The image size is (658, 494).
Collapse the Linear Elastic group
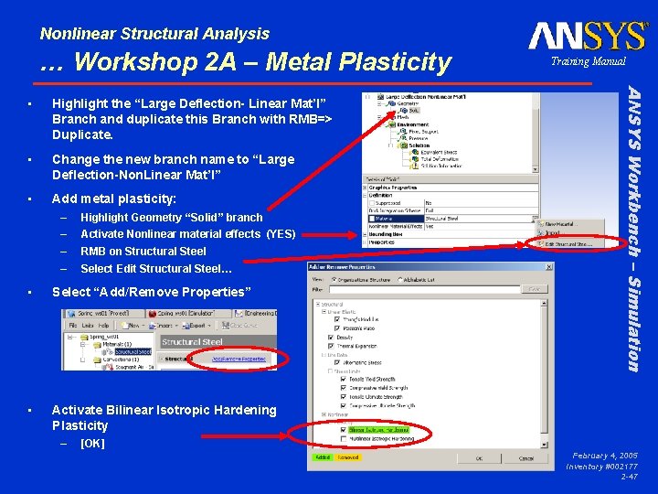tap(324, 312)
